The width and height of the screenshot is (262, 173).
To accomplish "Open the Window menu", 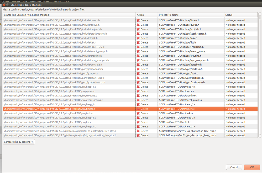I will (x=56, y=2).
